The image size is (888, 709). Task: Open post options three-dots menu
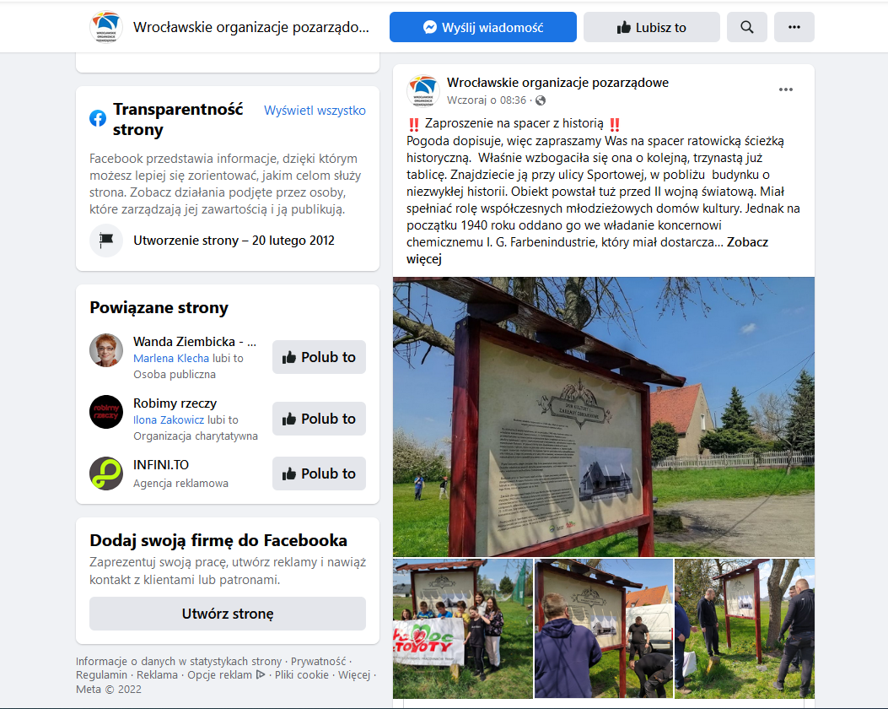(785, 89)
